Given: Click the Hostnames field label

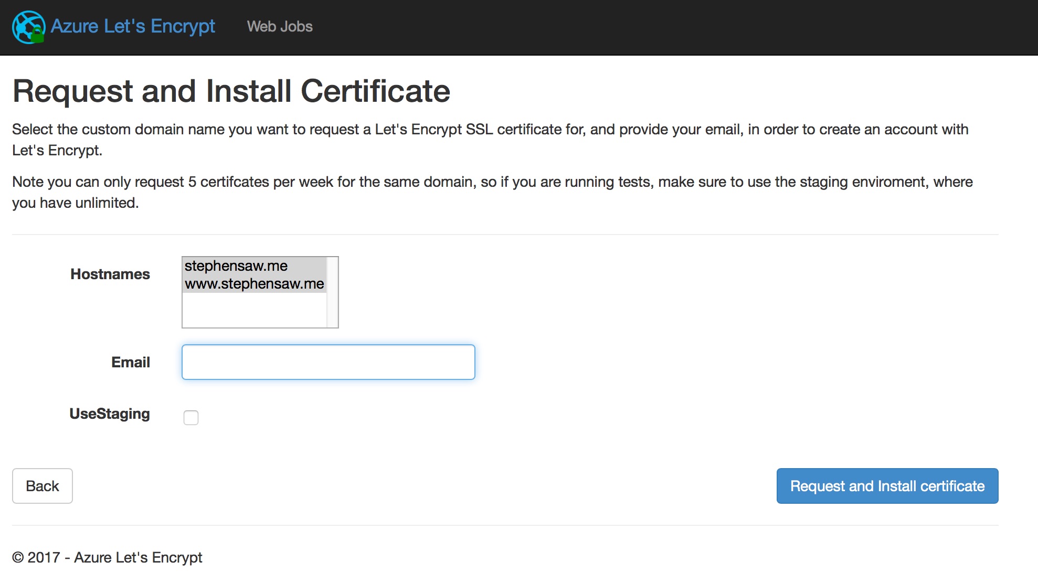Looking at the screenshot, I should tap(110, 273).
